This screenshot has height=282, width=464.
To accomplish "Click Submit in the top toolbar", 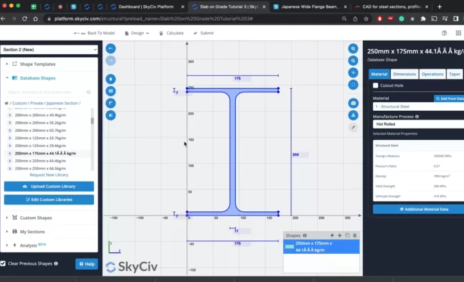I will (x=203, y=33).
